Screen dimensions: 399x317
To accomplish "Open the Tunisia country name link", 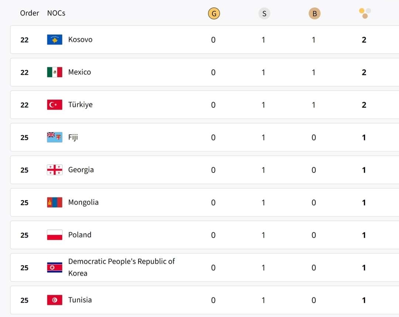I will (80, 300).
